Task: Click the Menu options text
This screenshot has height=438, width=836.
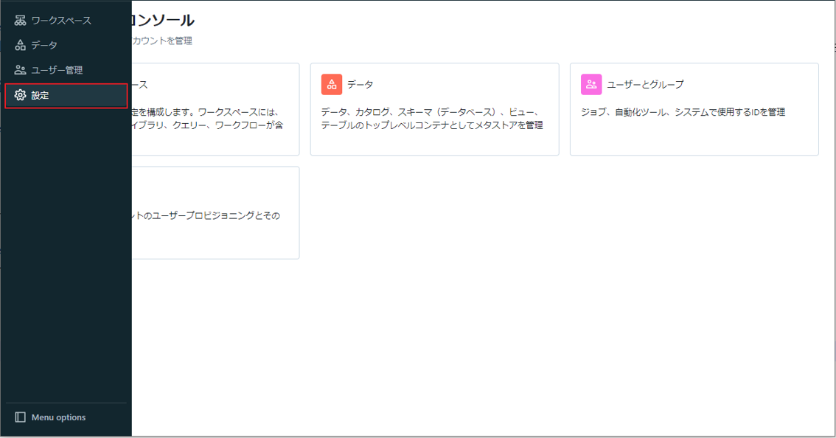Action: pyautogui.click(x=58, y=417)
